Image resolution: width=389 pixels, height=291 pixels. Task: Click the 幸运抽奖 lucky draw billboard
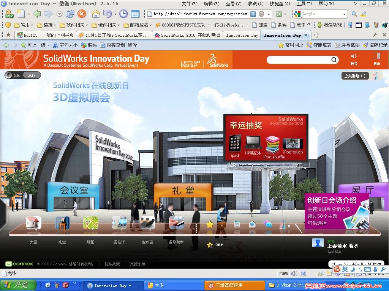266,138
